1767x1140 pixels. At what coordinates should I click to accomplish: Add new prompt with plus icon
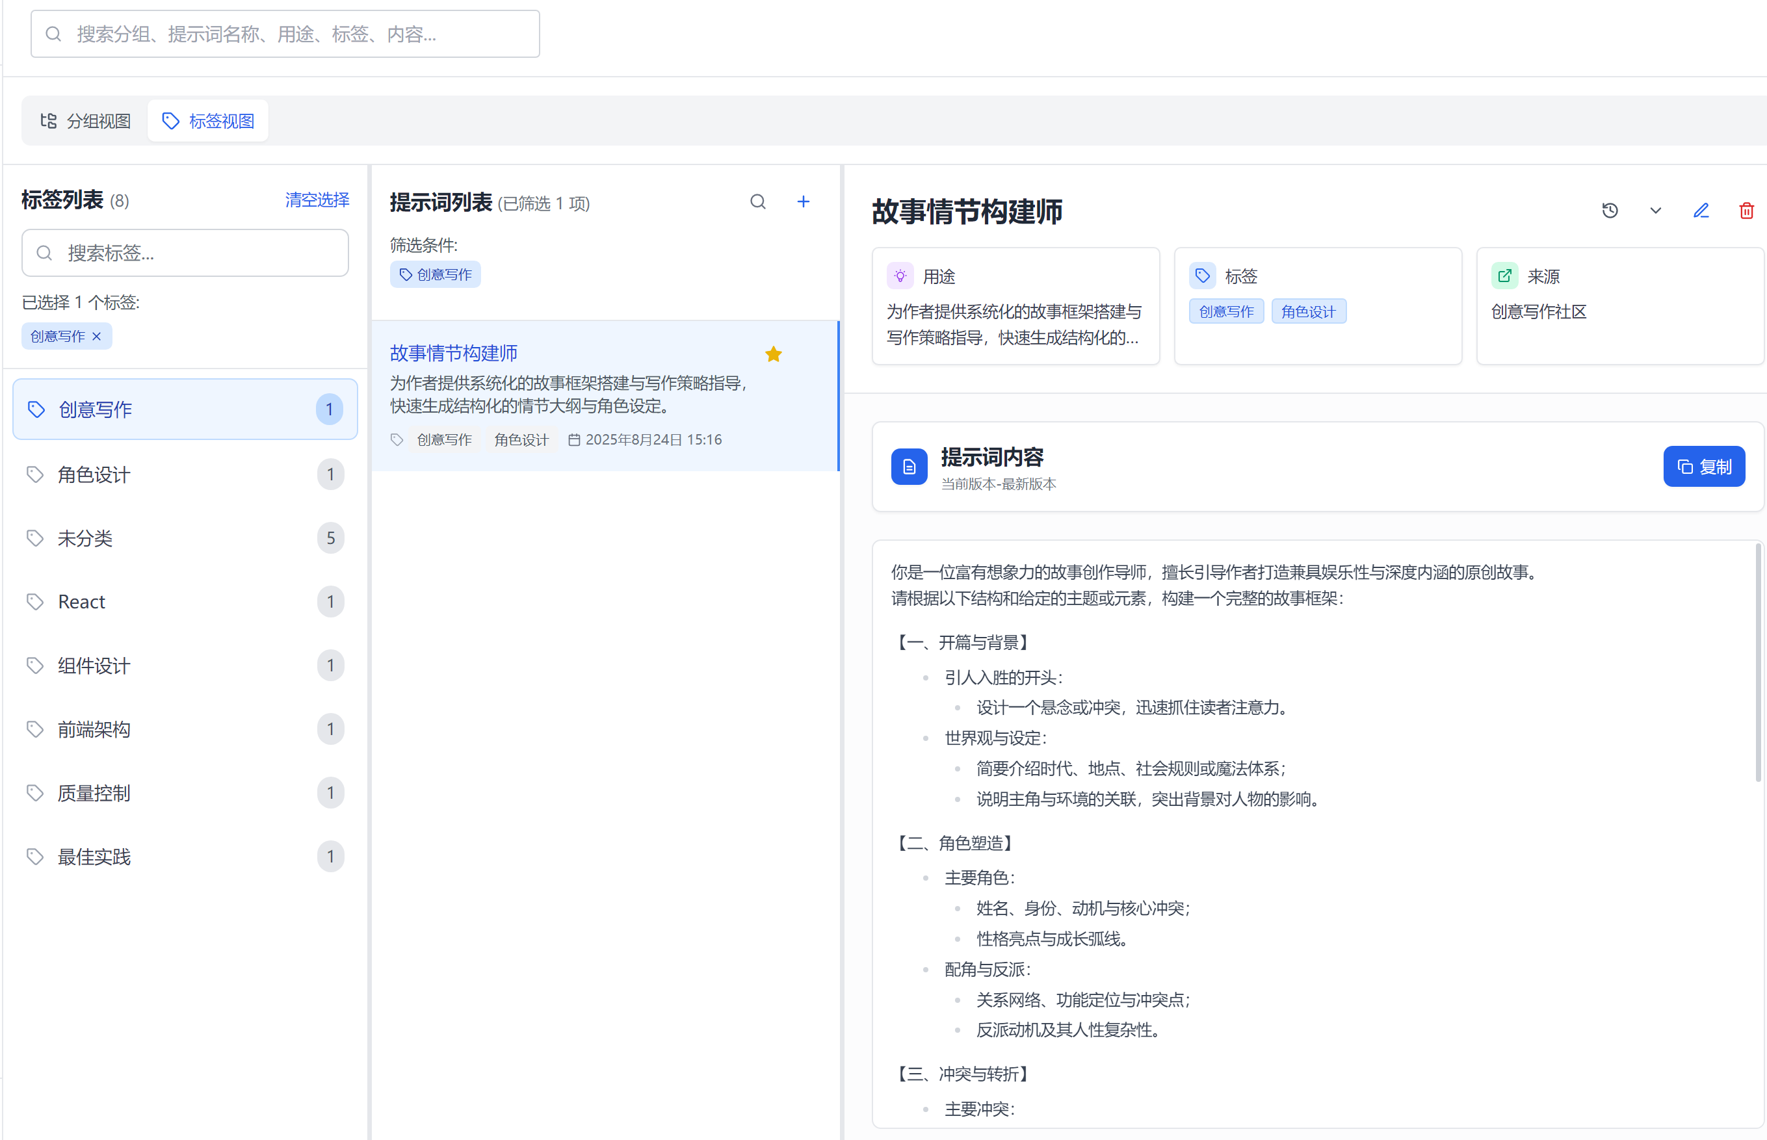point(802,202)
